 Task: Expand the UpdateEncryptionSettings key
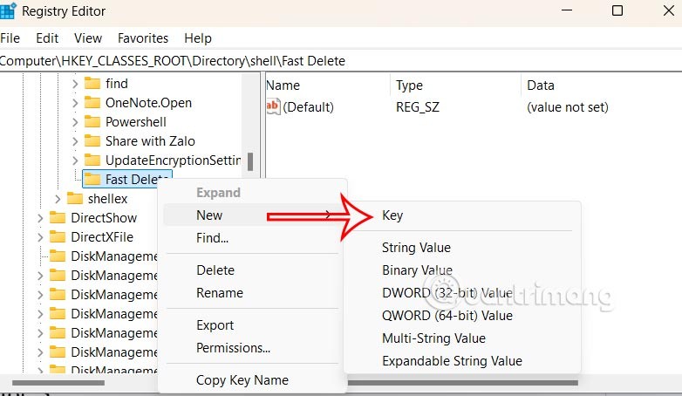click(x=74, y=160)
